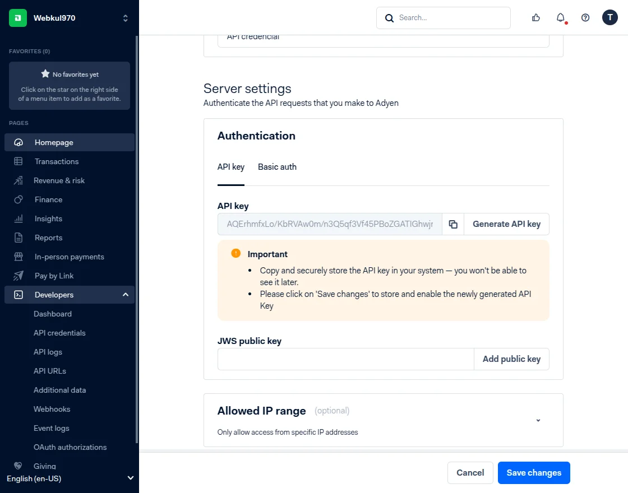The height and width of the screenshot is (493, 628).
Task: Open the help question mark icon
Action: [585, 17]
